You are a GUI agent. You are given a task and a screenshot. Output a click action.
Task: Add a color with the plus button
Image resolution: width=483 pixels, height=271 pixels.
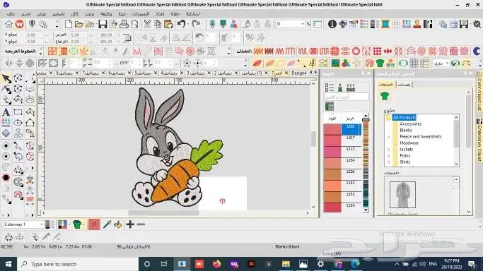click(x=130, y=224)
